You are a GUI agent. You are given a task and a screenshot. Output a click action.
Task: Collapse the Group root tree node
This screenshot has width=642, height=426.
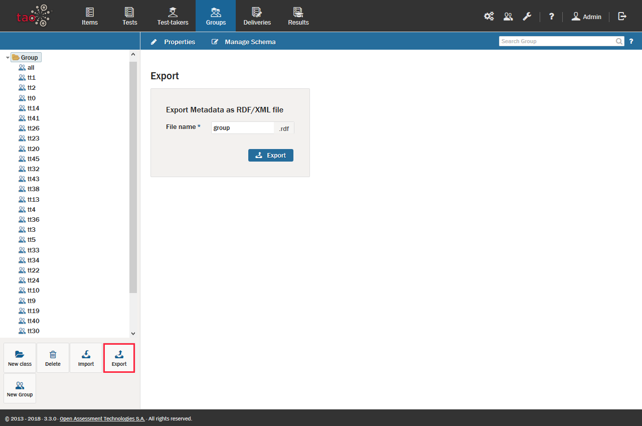[x=8, y=58]
